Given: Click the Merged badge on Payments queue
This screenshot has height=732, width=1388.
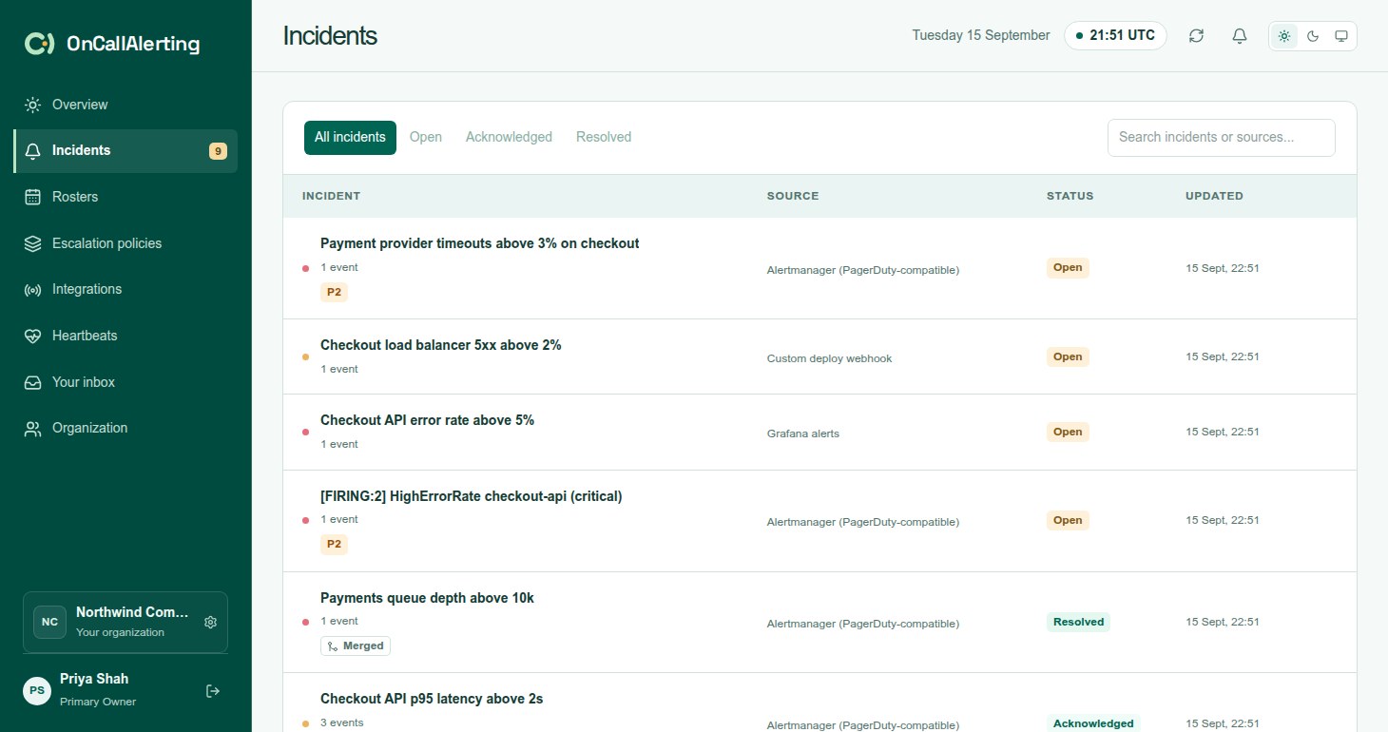Looking at the screenshot, I should point(356,645).
